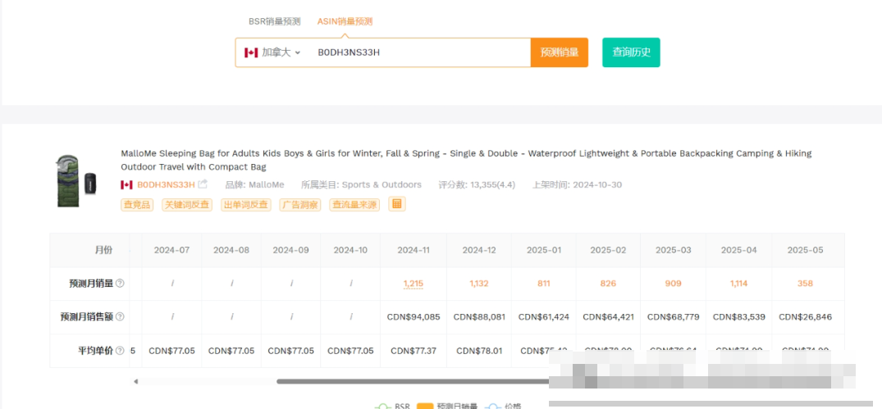Click the 品牌: MalloMe brand text
Screen dimensions: 882x409
click(254, 184)
